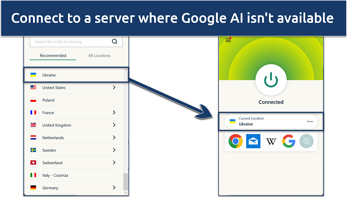Select Switzerland location text

[x=53, y=163]
